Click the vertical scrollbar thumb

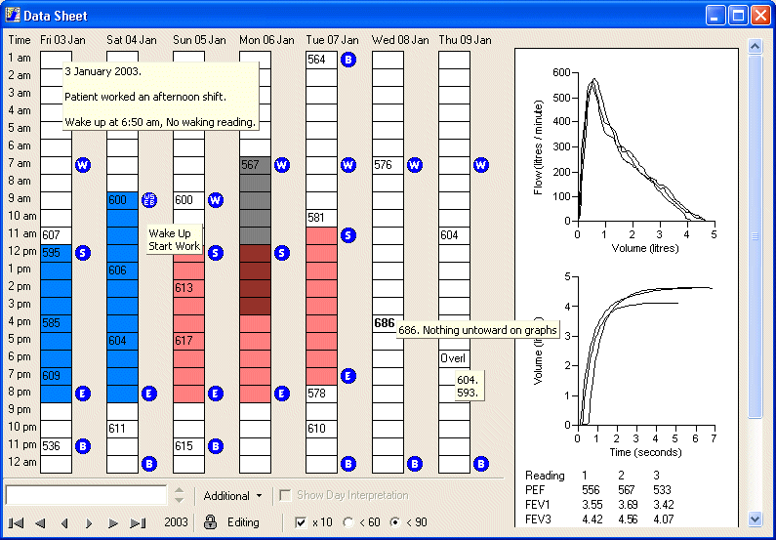[x=755, y=236]
